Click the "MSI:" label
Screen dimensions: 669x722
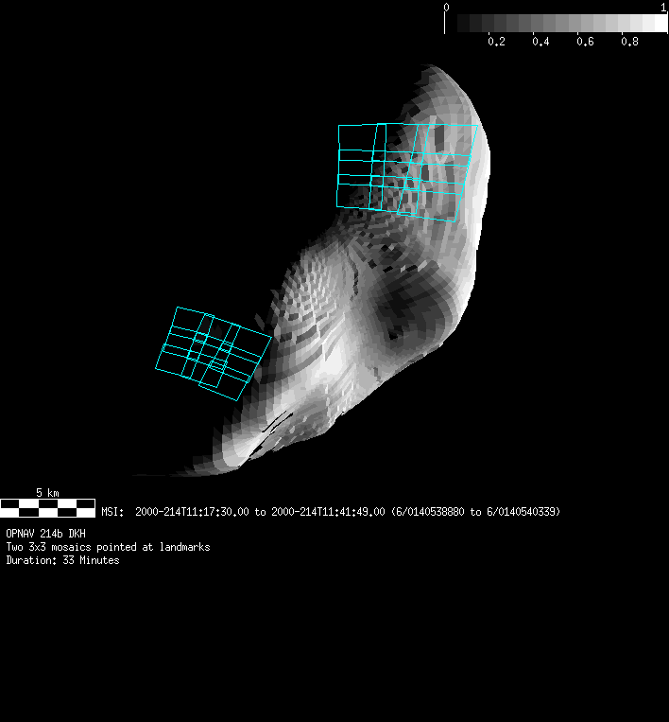[112, 512]
